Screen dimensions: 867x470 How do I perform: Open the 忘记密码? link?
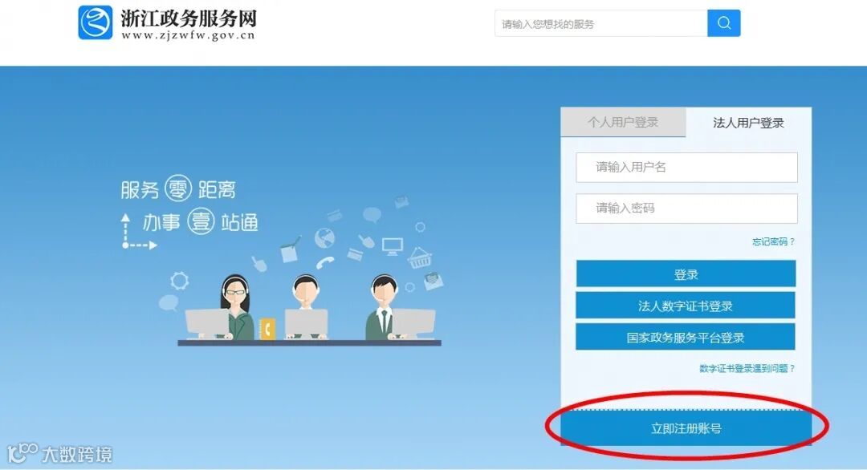pos(773,242)
